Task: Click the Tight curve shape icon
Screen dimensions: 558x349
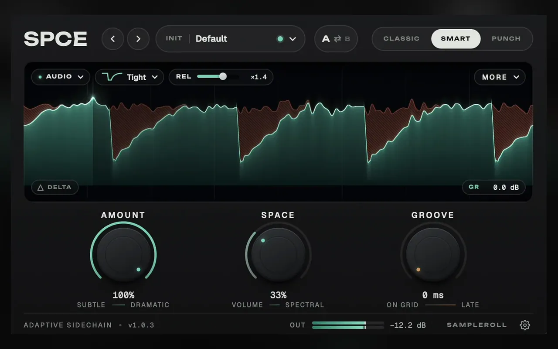Action: [x=112, y=77]
